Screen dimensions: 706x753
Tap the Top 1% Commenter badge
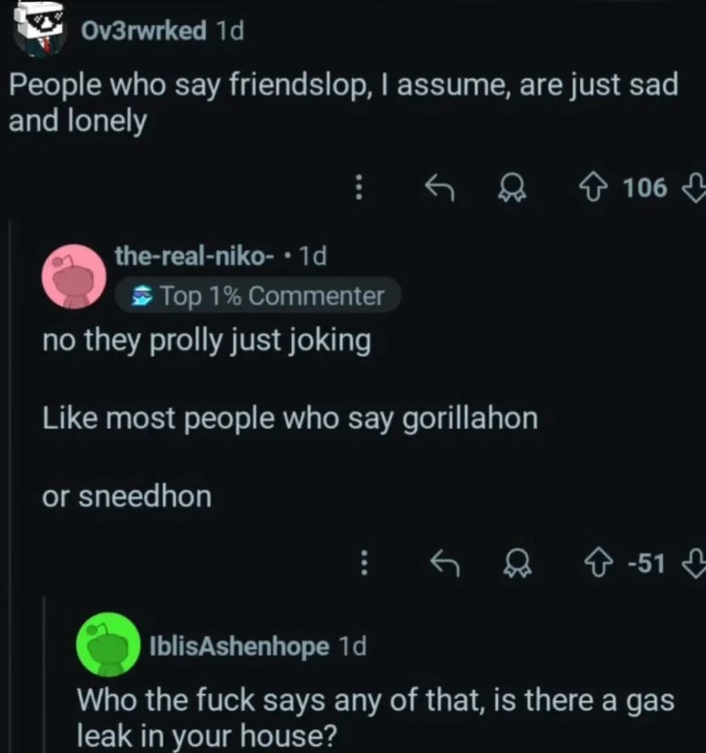coord(258,296)
